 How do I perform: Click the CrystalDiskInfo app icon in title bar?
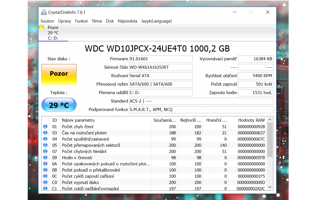click(44, 12)
